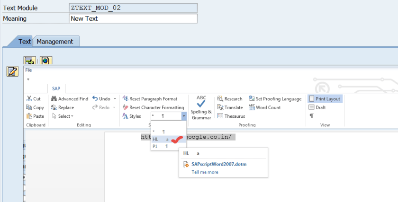
Task: Open the Thesaurus
Action: pos(231,116)
